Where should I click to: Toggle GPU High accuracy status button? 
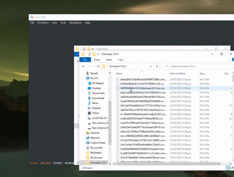pyautogui.click(x=45, y=163)
